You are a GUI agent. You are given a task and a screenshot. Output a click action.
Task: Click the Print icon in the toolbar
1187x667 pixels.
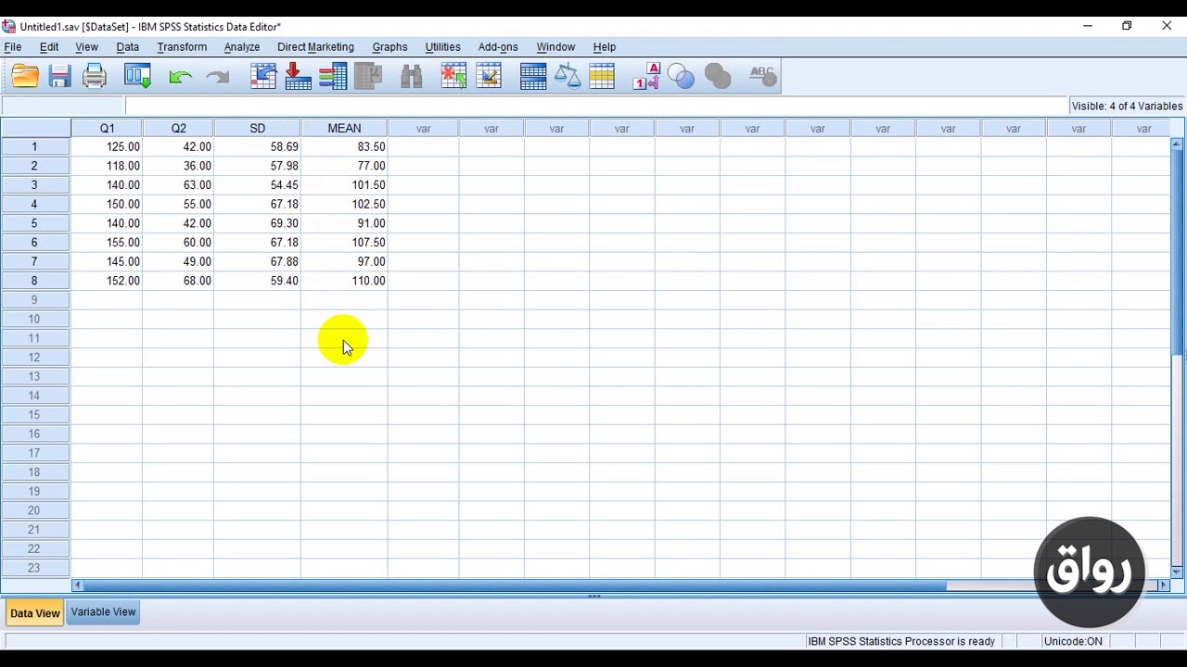[95, 76]
